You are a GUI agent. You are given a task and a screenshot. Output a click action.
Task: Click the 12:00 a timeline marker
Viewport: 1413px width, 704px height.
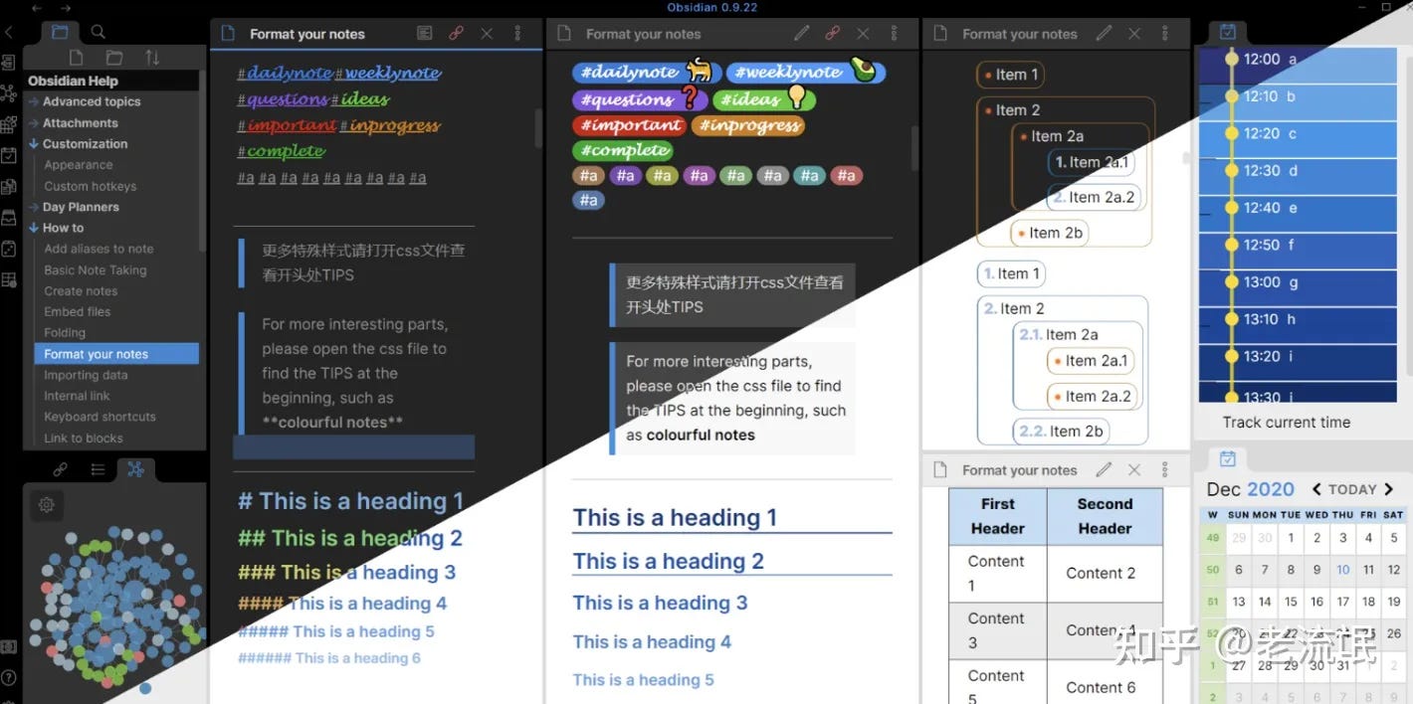click(x=1231, y=60)
